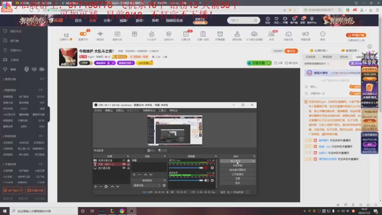The height and width of the screenshot is (215, 382).
Task: Hide the text (GDI+) 2 source in OBS
Action: [x=124, y=164]
